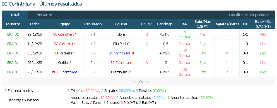Click the red card icon after SC Corinthians

coord(133,53)
